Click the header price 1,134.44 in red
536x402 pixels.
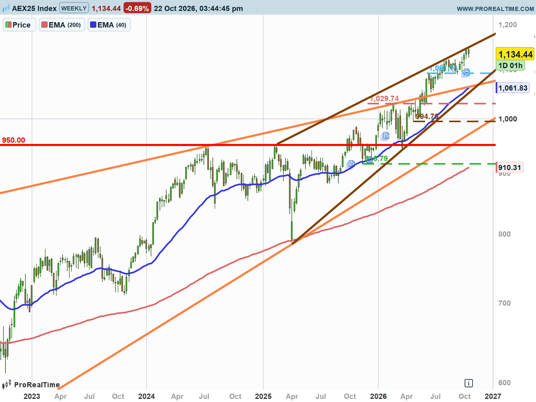(x=106, y=8)
